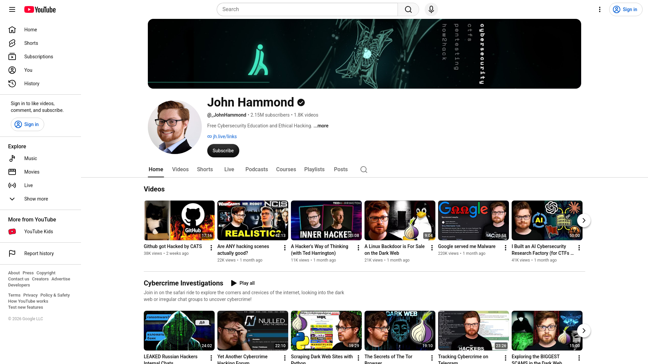Search within the channel using magnifier icon
This screenshot has height=364, width=648.
point(364,170)
